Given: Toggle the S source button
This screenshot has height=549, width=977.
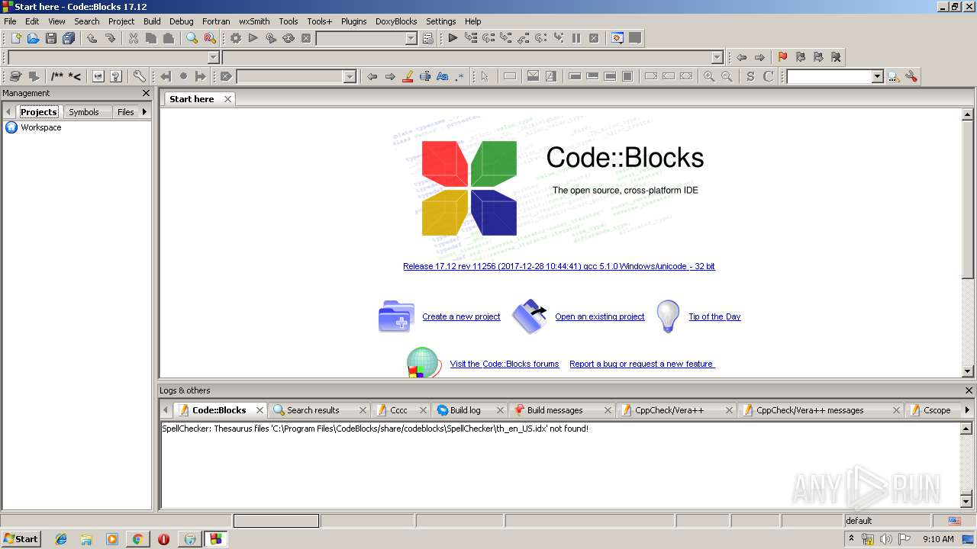Looking at the screenshot, I should [x=750, y=76].
